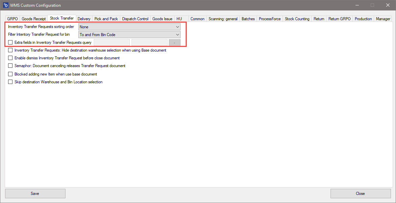Open the Stock Counting tab

297,19
